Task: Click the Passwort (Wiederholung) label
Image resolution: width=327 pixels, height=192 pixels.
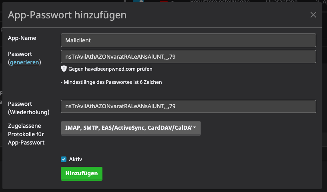Action: (x=28, y=108)
